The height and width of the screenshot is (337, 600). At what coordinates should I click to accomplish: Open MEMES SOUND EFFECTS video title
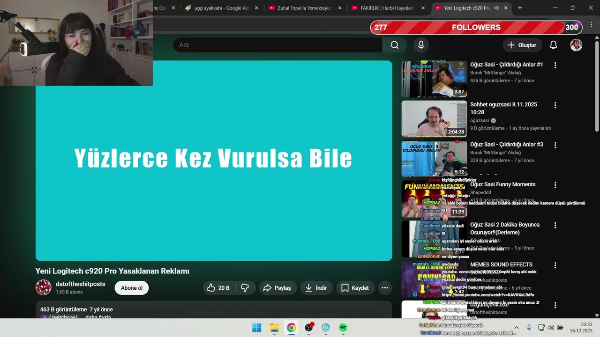[x=501, y=264]
